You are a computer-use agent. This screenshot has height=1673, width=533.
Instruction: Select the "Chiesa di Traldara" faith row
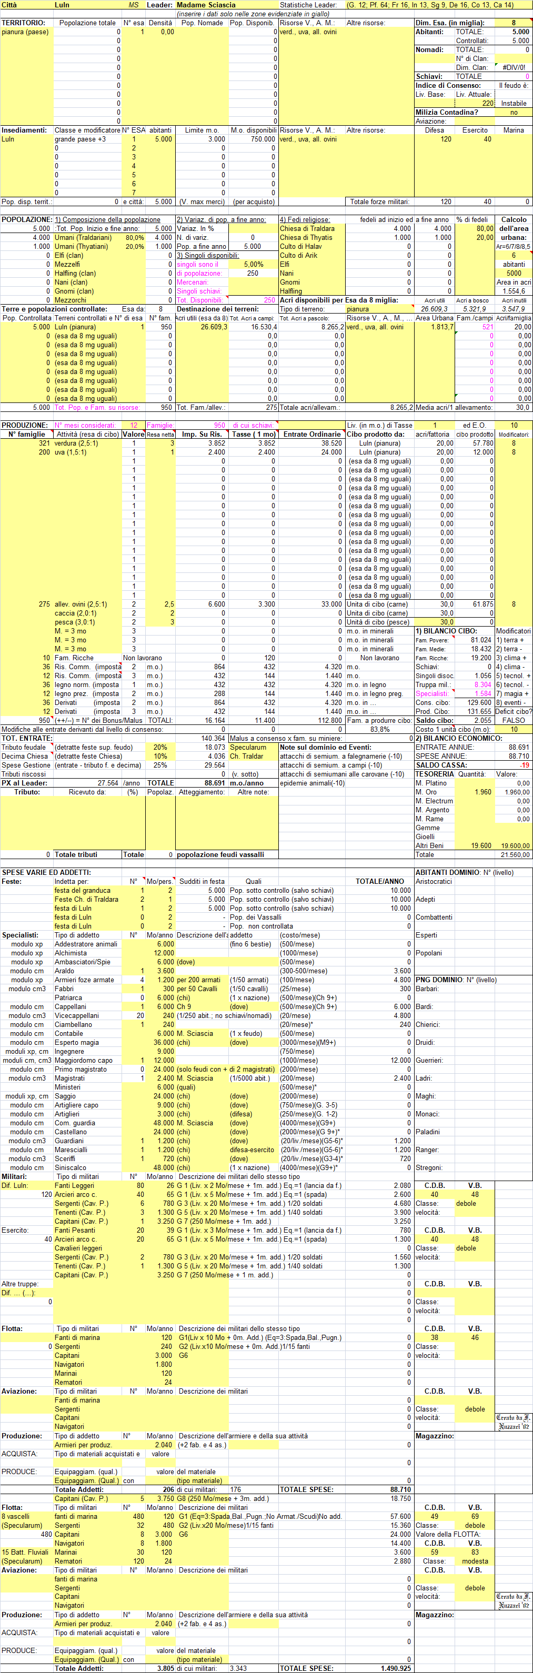[307, 229]
